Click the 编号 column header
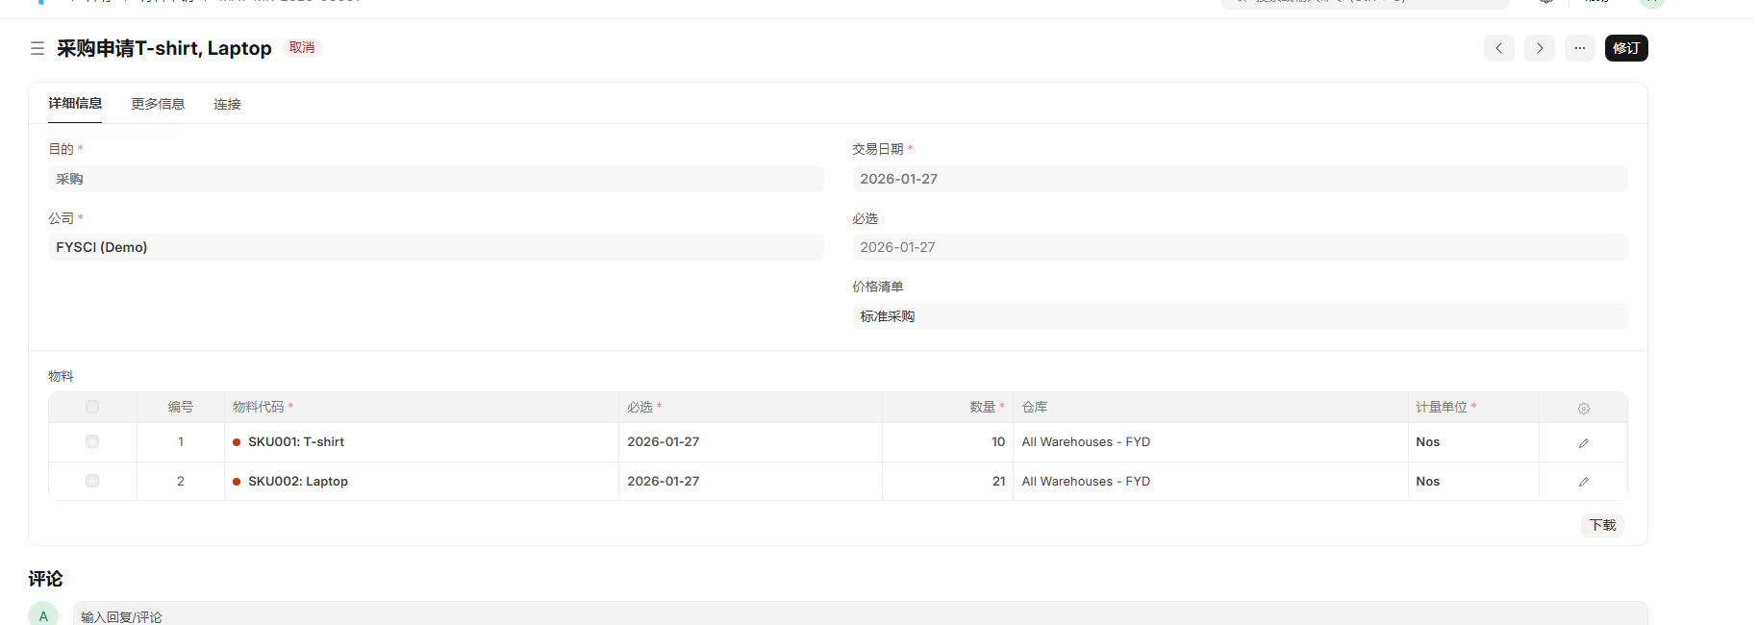The height and width of the screenshot is (625, 1758). (181, 407)
